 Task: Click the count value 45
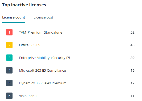(x=132, y=45)
